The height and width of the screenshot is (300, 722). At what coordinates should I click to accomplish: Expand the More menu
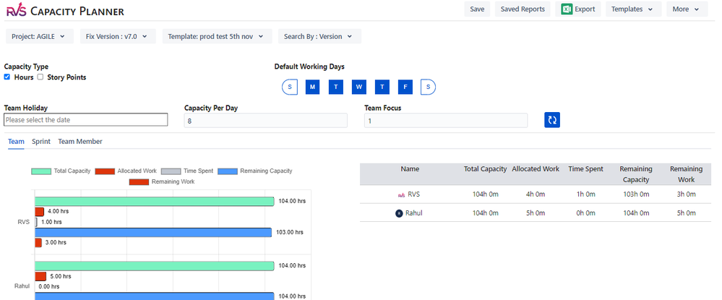[687, 9]
